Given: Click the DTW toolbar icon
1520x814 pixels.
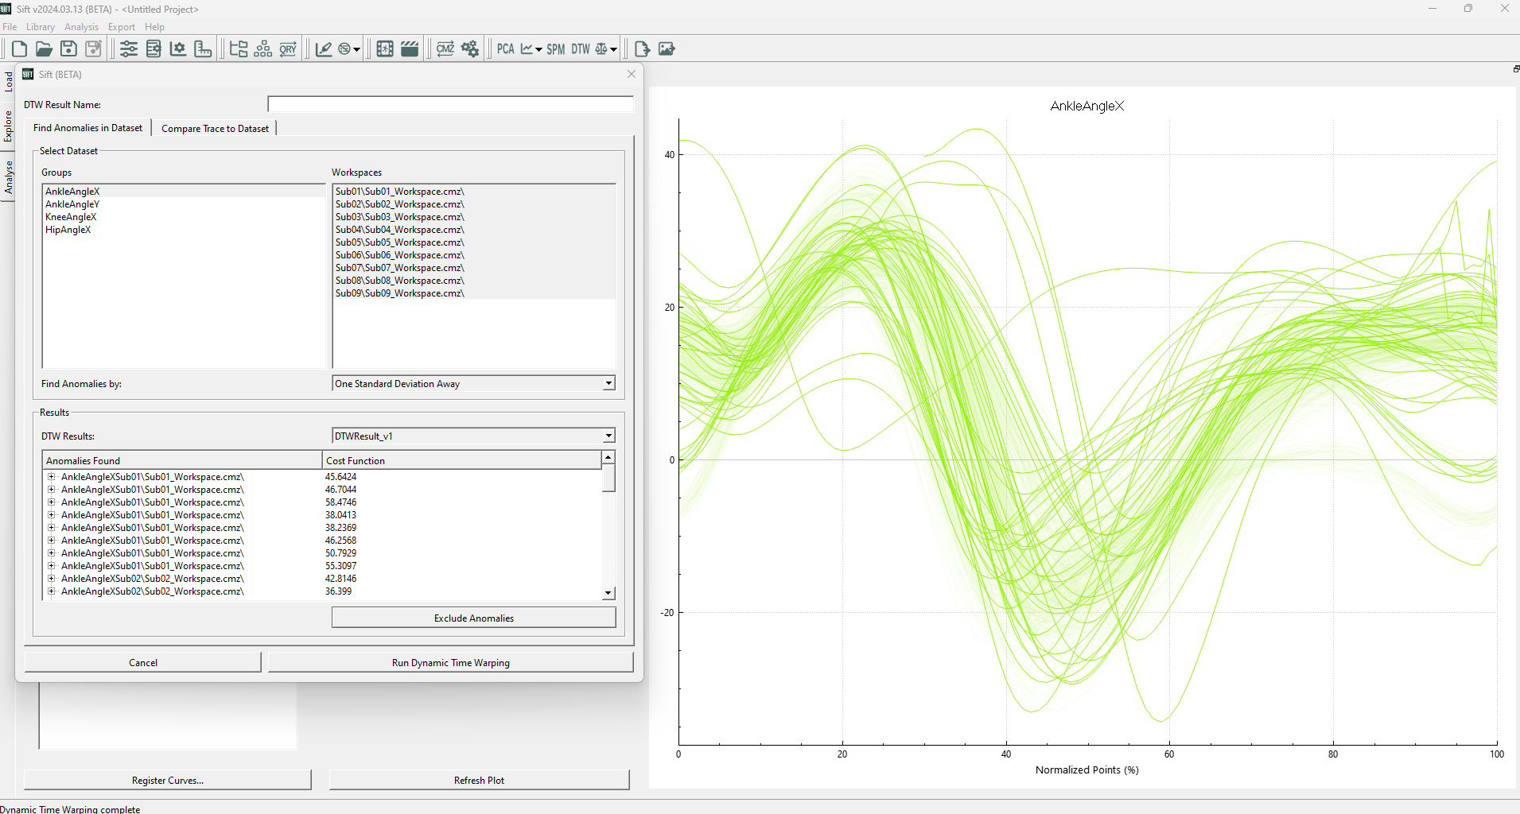Looking at the screenshot, I should 581,49.
